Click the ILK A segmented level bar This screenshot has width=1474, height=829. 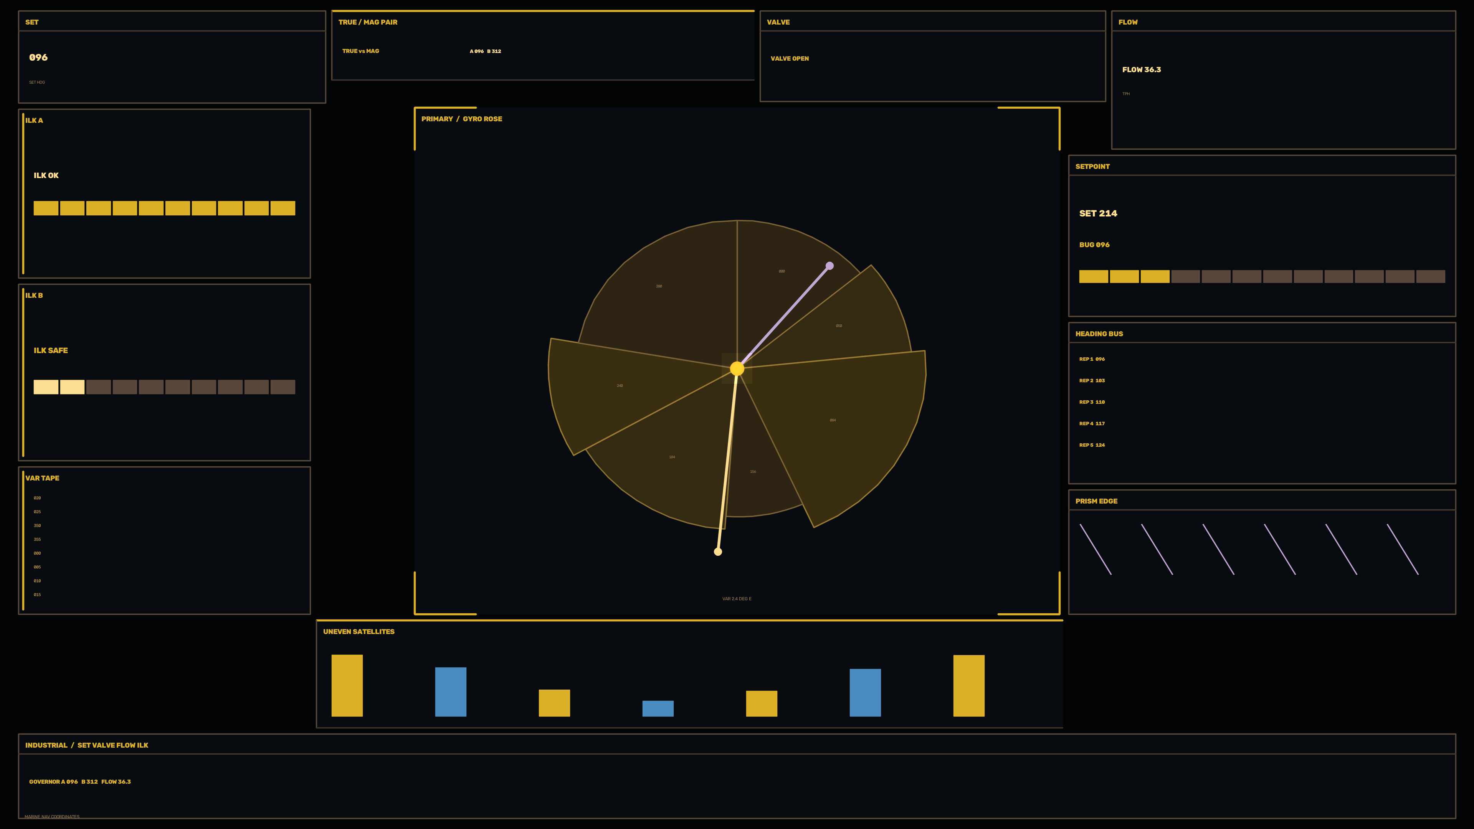164,208
